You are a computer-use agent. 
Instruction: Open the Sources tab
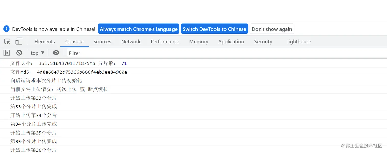pyautogui.click(x=102, y=42)
